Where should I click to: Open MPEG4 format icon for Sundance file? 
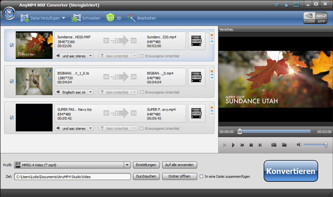(196, 41)
